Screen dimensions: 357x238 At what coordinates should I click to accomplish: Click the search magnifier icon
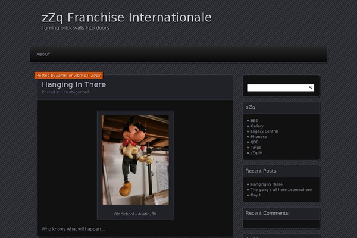(311, 87)
